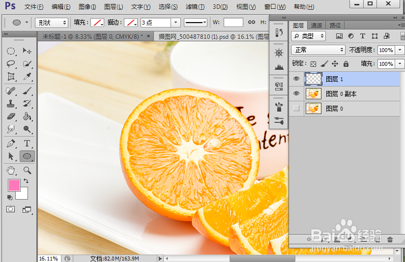Set the white background color
This screenshot has width=405, height=262.
tap(24, 195)
